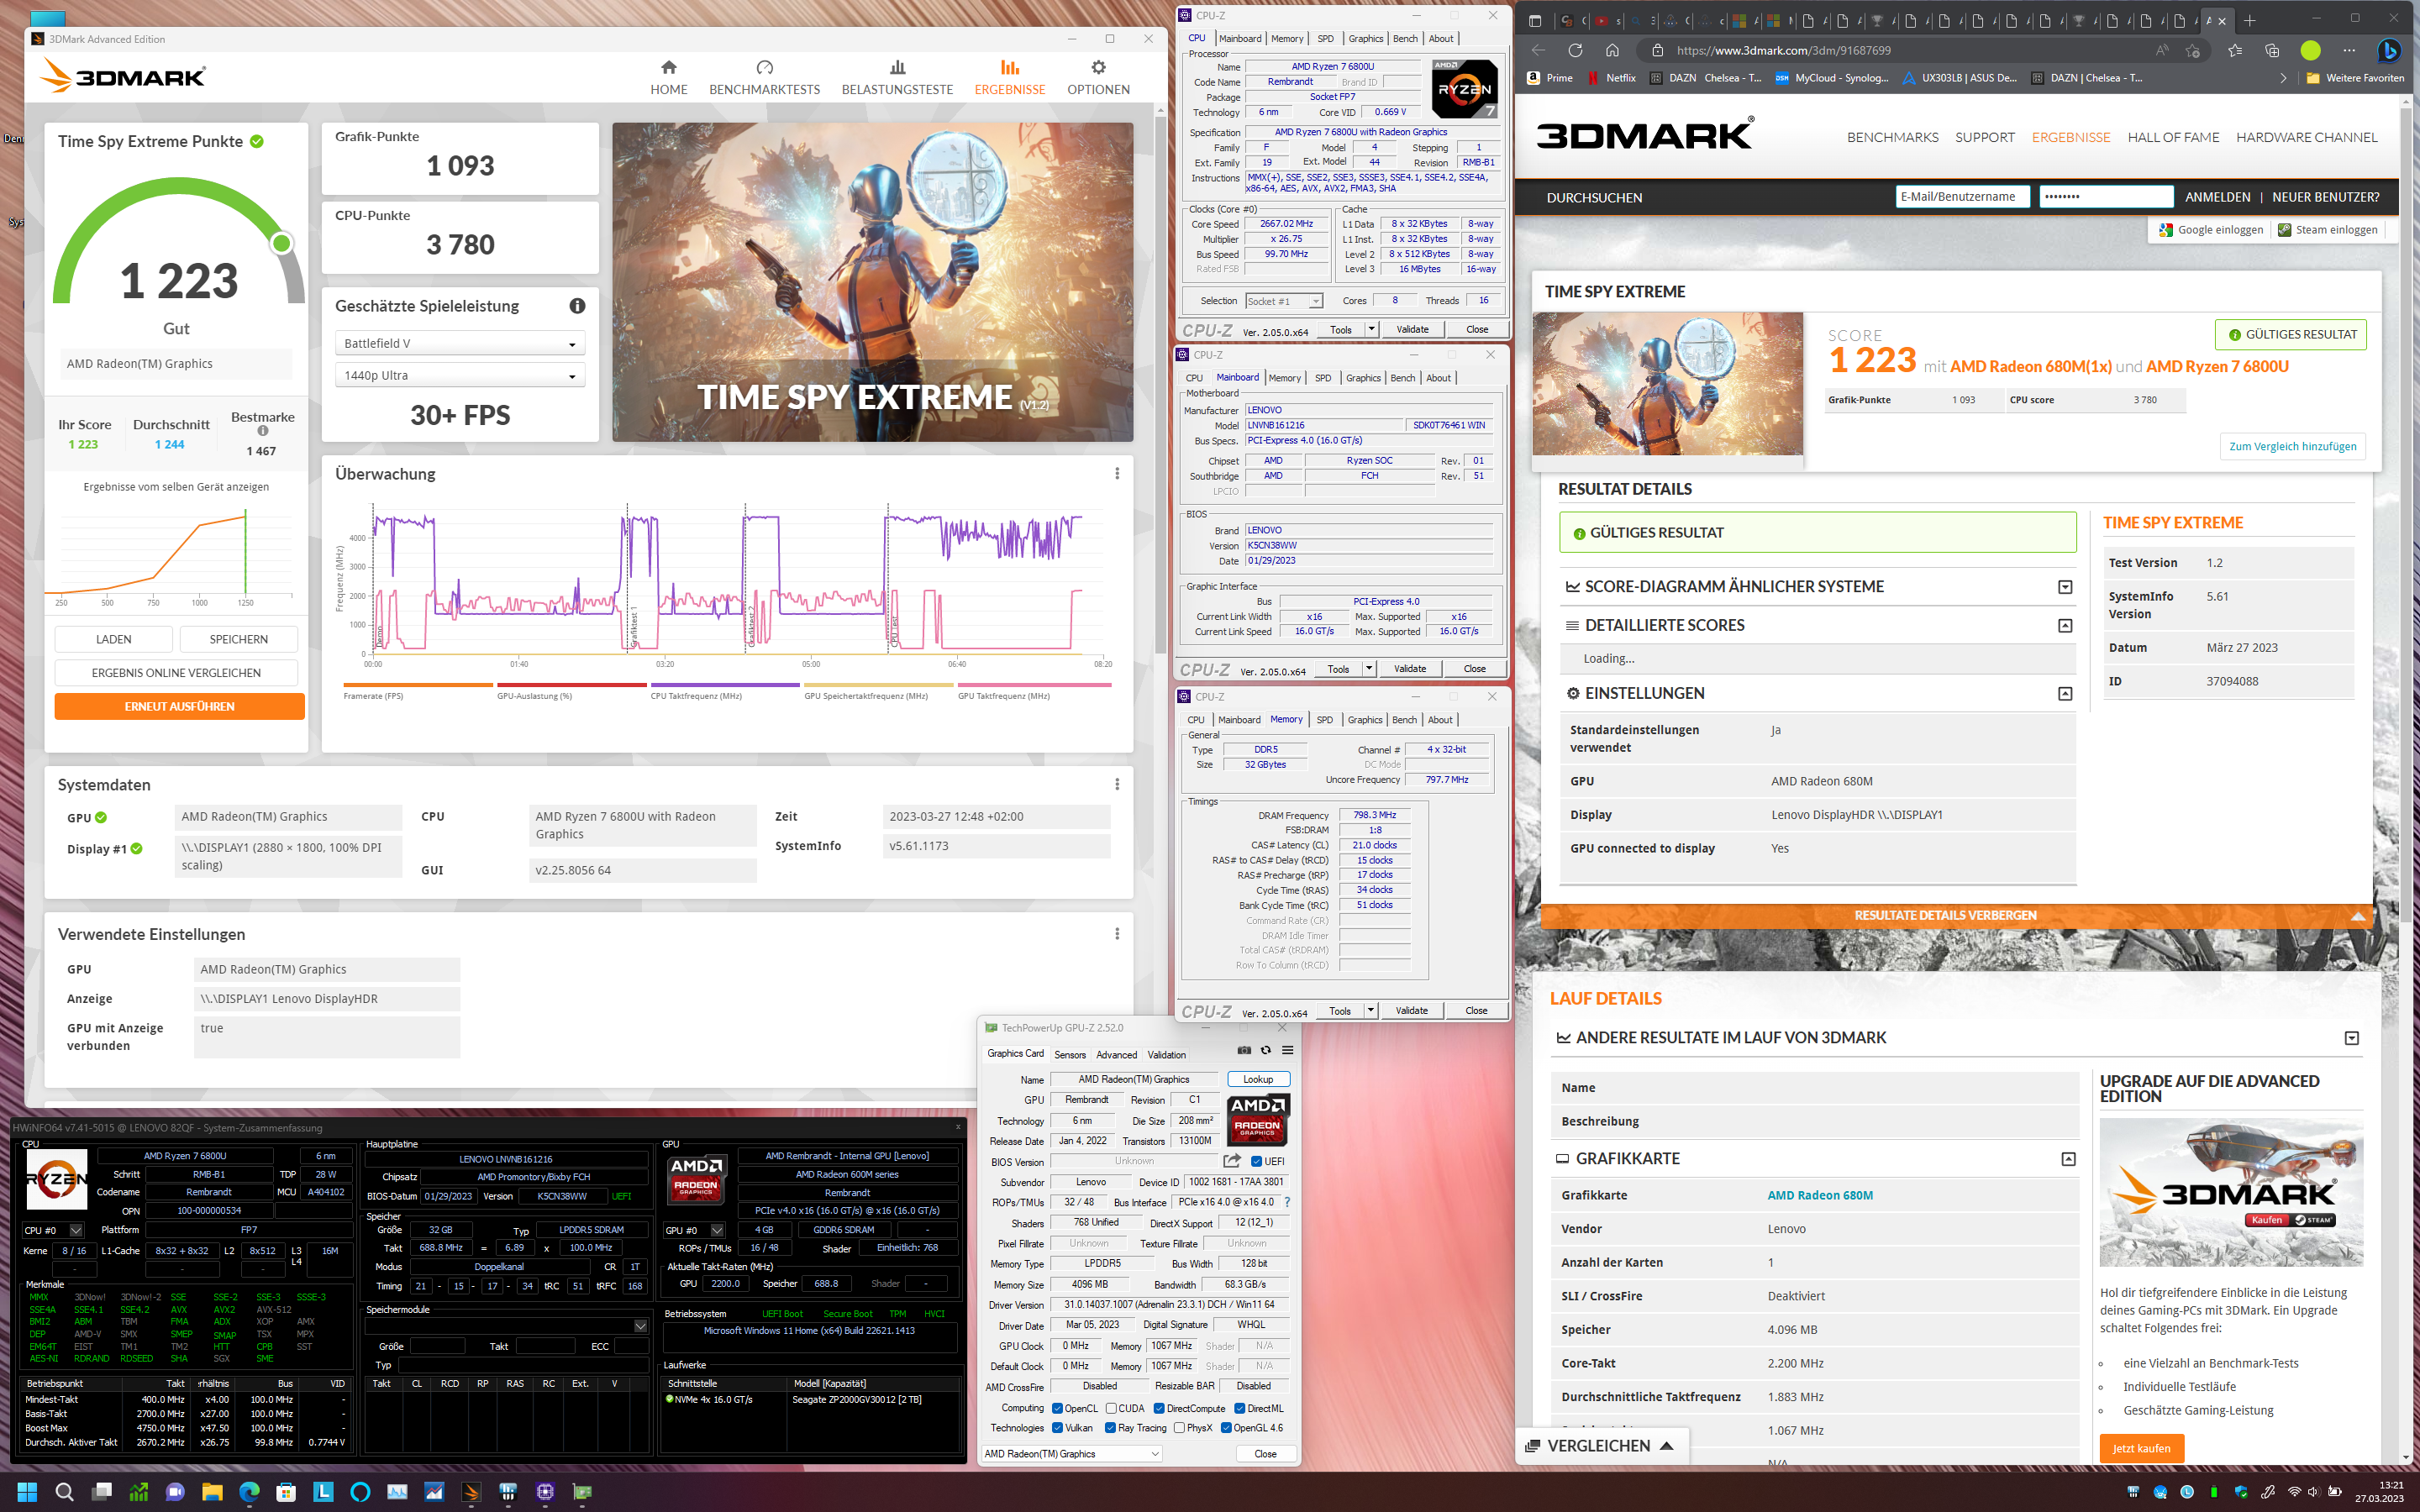
Task: Open BENCHMARKTESTS gauge icon in 3DMark
Action: tap(765, 67)
